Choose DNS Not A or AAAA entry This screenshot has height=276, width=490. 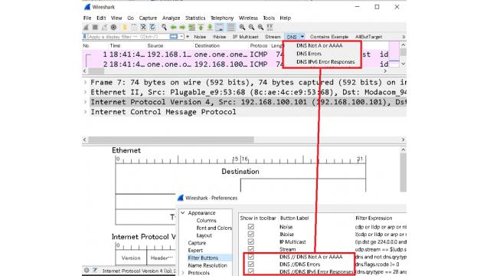tap(319, 45)
